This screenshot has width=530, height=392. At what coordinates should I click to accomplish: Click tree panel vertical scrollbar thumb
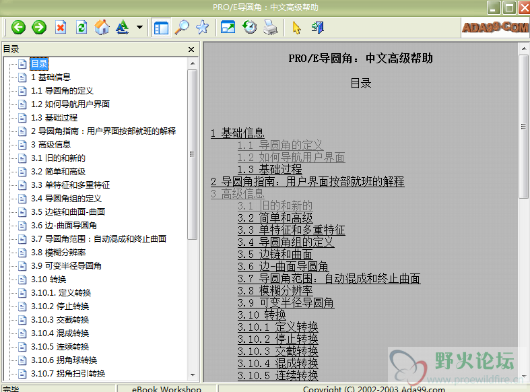coord(193,154)
